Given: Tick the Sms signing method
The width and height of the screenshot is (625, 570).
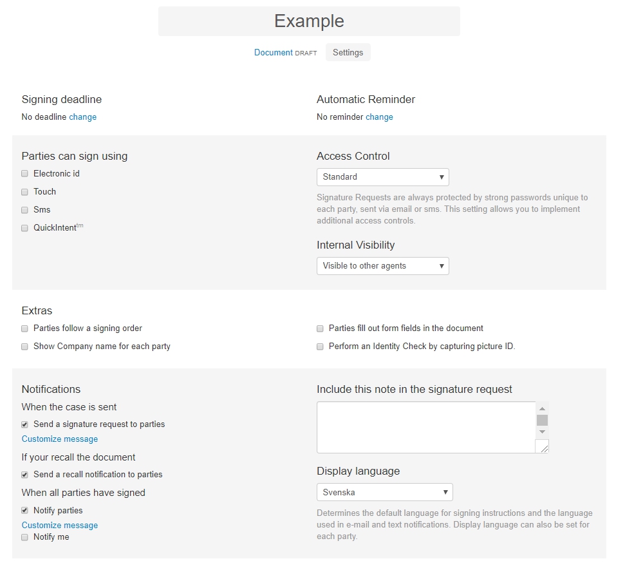Looking at the screenshot, I should tap(24, 210).
